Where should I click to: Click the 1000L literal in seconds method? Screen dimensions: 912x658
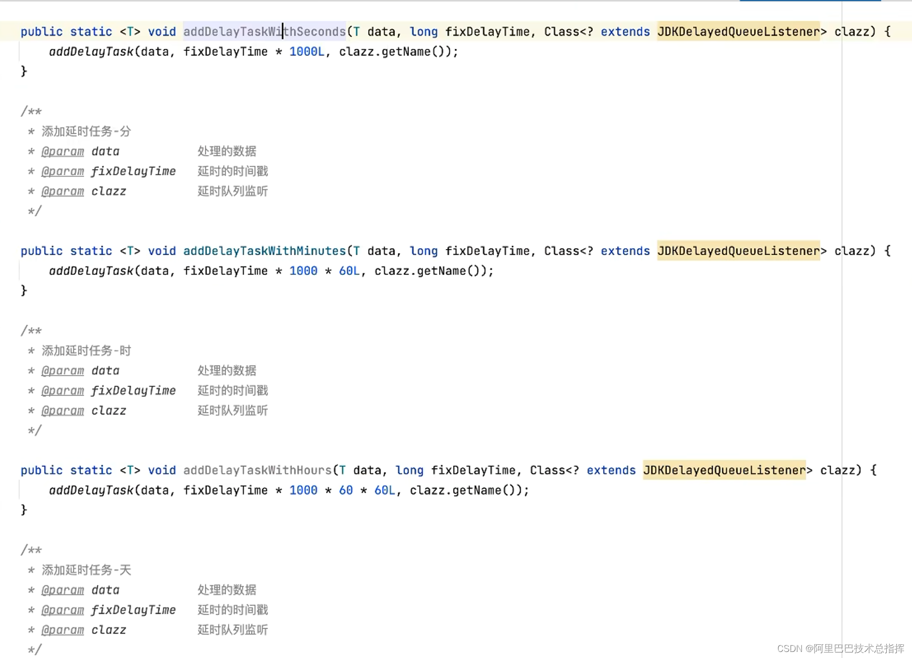point(307,52)
